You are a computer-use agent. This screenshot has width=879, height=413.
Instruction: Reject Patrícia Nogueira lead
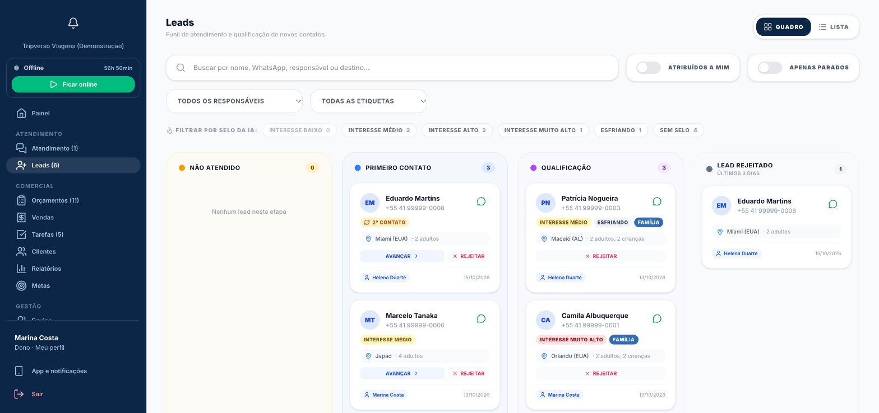[x=600, y=256]
